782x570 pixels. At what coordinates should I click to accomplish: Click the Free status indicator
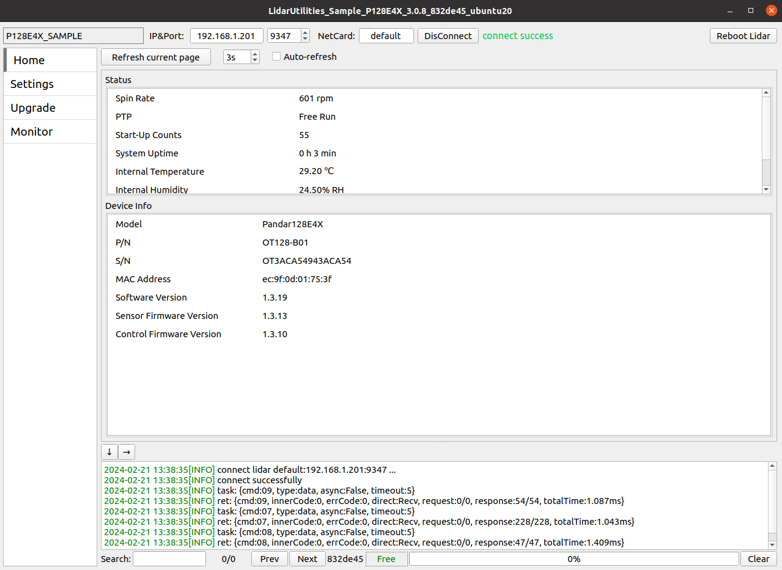coord(386,558)
